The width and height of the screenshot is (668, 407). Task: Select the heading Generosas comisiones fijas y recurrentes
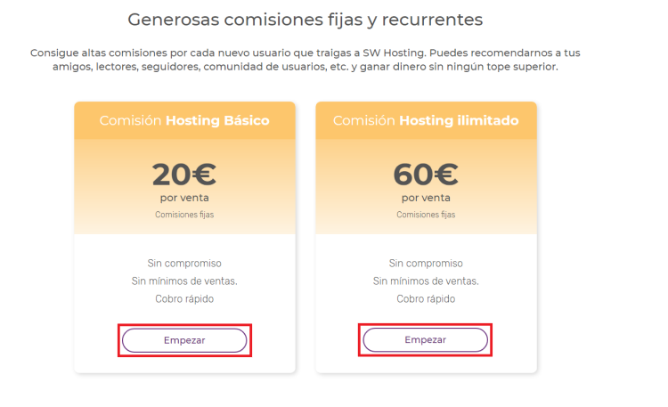pyautogui.click(x=305, y=20)
